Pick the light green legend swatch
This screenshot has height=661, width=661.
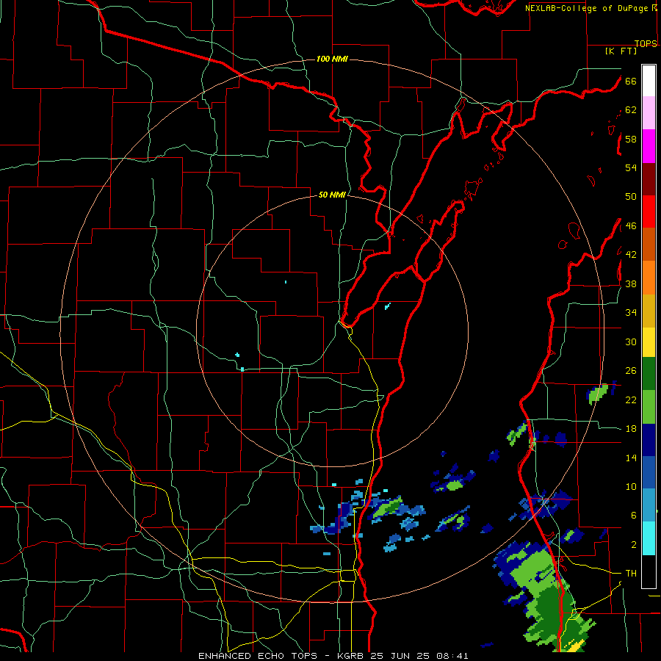[649, 407]
